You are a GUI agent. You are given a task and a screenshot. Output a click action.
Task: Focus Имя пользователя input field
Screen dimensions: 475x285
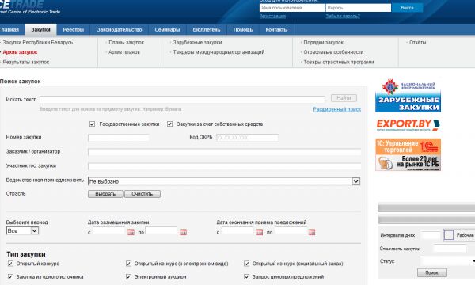pos(292,8)
